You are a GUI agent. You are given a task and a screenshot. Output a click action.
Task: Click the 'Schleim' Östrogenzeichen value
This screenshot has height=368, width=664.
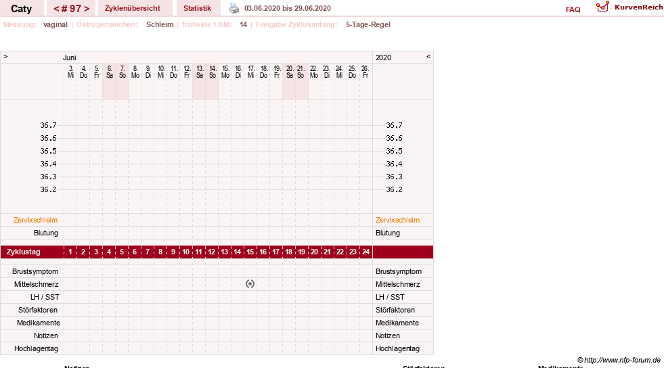coord(160,24)
